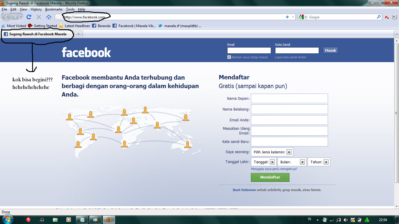The height and width of the screenshot is (224, 399).
Task: Open the Most Visited bookmark folder
Action: pos(14,26)
